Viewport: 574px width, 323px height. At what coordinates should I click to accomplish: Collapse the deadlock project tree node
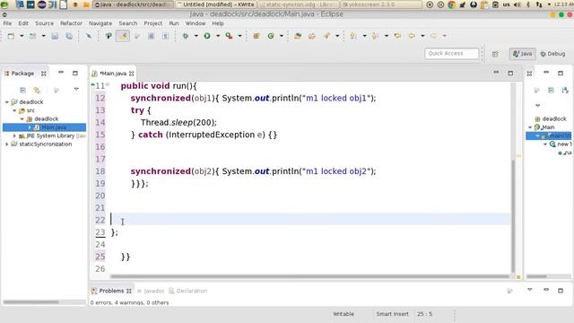point(7,102)
